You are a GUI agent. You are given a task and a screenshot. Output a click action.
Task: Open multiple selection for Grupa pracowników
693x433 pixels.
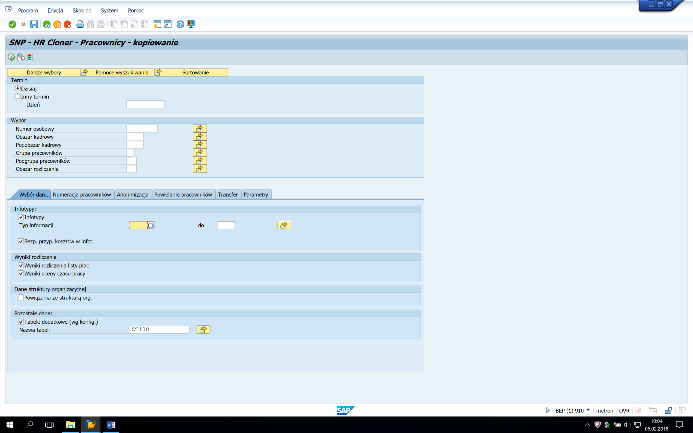point(200,153)
